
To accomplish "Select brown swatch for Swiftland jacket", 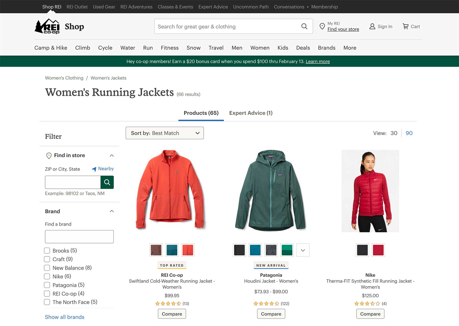I will (156, 250).
